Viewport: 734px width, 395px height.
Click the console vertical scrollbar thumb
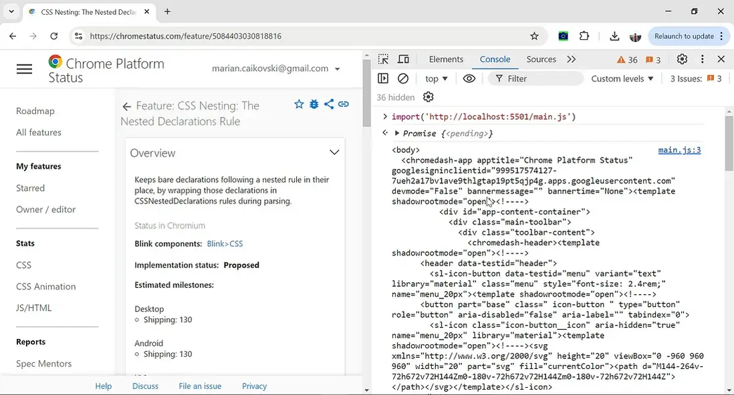tap(729, 143)
